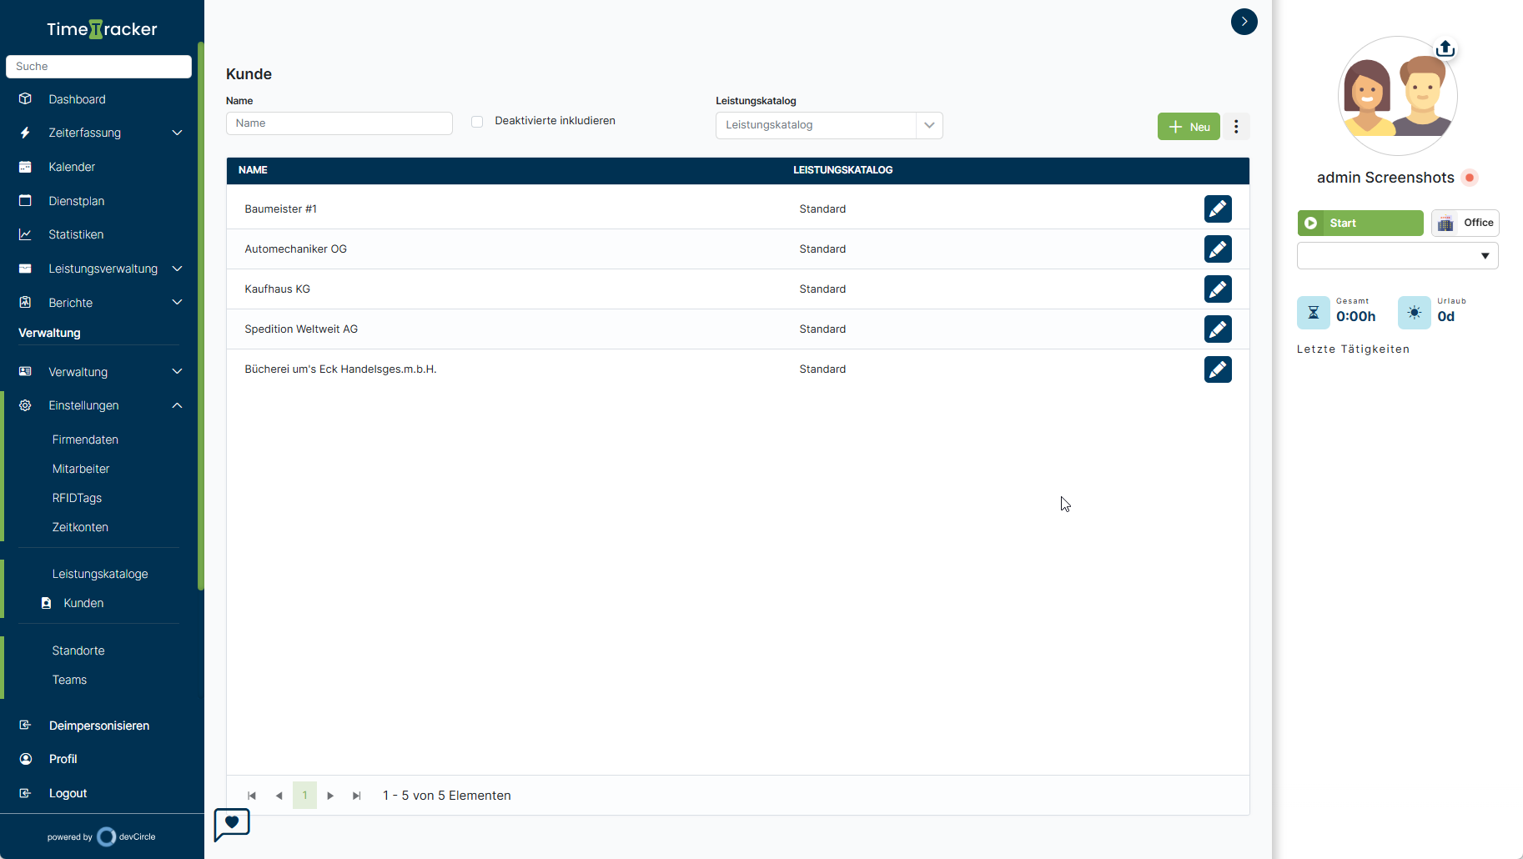Sort by the LEISTUNGSKATALOG column header

pos(842,170)
